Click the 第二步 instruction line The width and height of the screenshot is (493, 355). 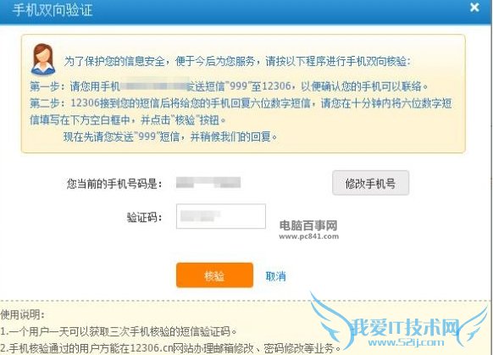241,111
